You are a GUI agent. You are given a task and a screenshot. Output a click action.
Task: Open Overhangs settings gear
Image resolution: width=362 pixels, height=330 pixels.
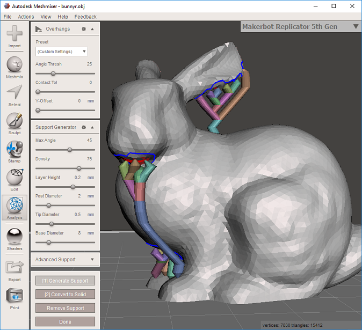click(84, 29)
